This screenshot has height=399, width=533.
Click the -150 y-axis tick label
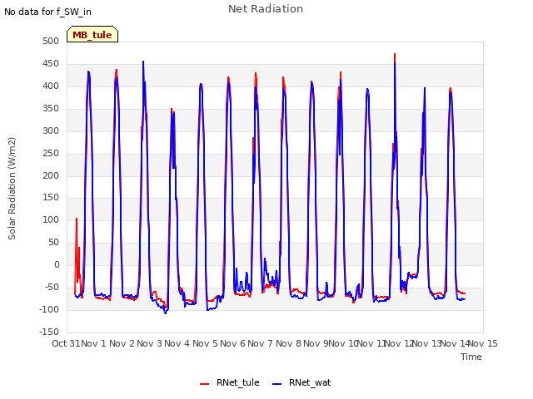pyautogui.click(x=49, y=332)
